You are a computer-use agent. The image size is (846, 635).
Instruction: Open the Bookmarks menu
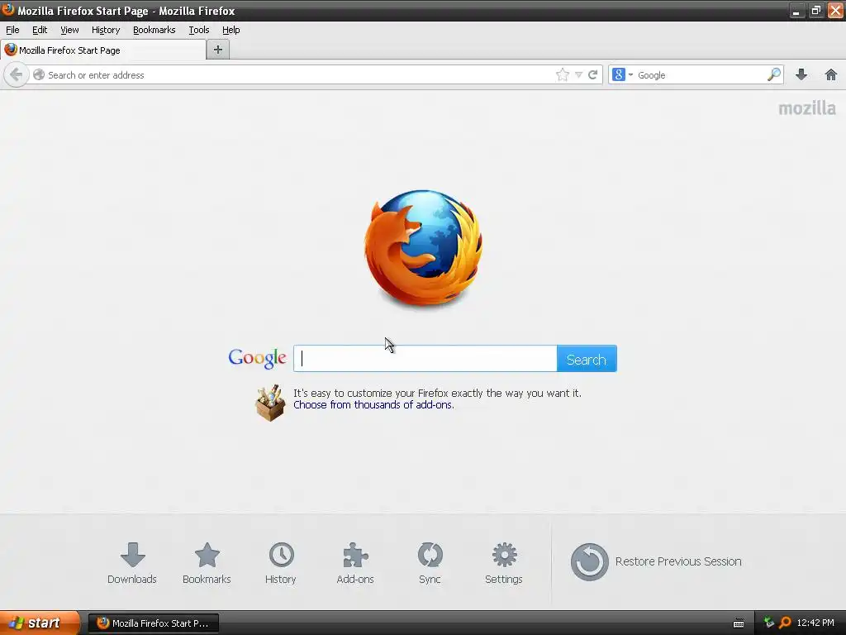coord(154,30)
